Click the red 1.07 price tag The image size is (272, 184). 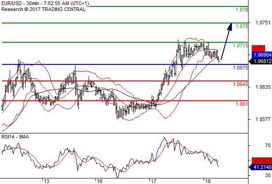click(259, 48)
